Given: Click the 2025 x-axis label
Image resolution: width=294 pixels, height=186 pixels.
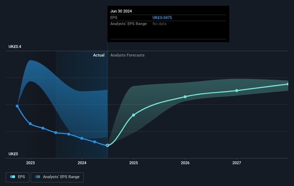Looking at the screenshot, I should click(134, 163).
